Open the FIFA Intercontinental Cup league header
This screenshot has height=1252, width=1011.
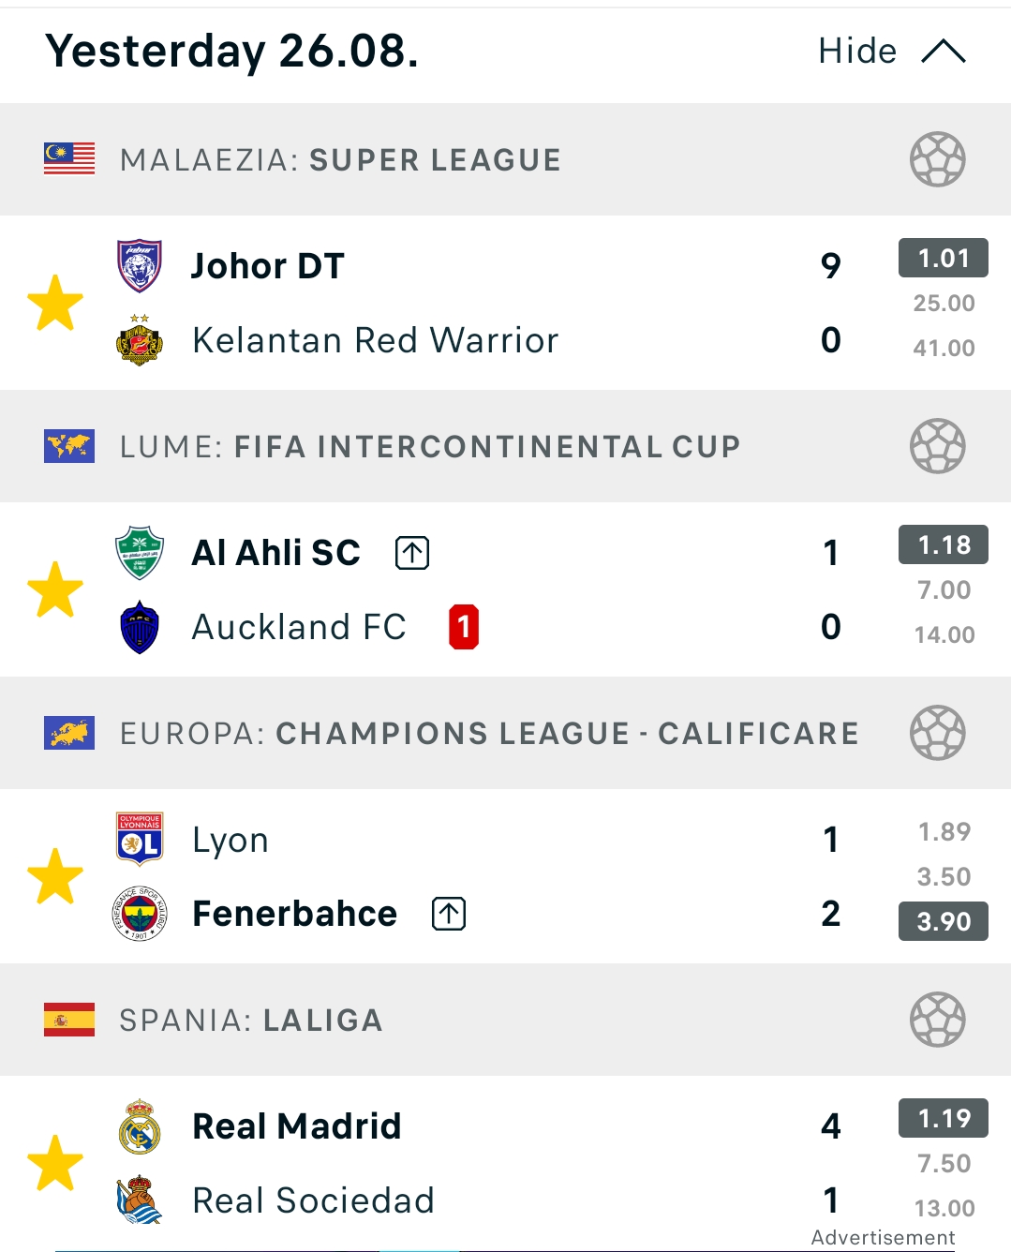[x=505, y=446]
